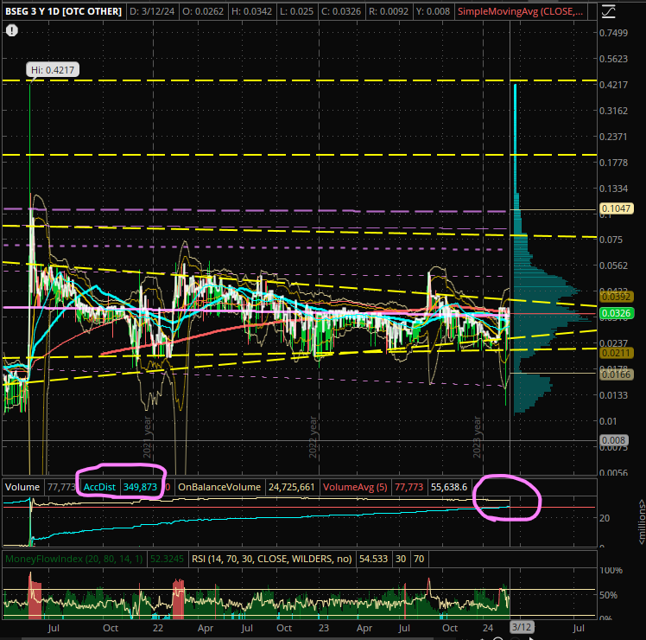
Task: Click the RSI (14, 70, 30, CLOSE, WILDERS) label
Action: pyautogui.click(x=272, y=559)
